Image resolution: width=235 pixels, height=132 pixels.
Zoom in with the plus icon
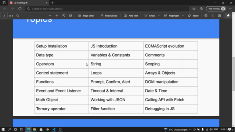pos(57,16)
